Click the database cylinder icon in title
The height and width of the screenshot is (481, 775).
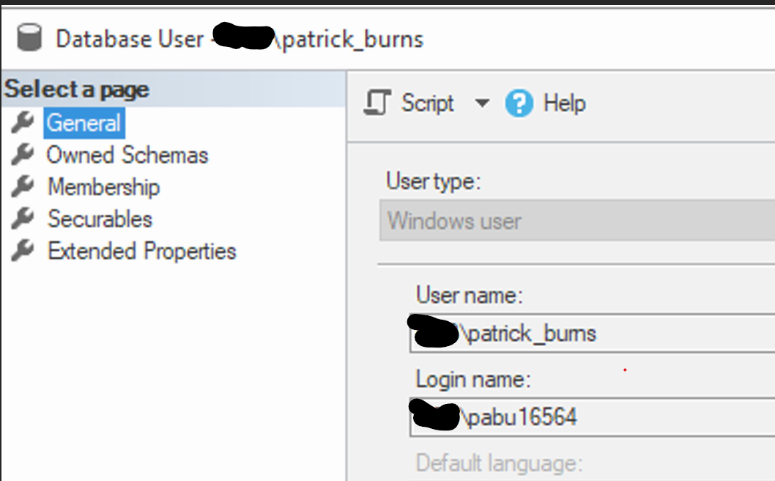[x=29, y=38]
